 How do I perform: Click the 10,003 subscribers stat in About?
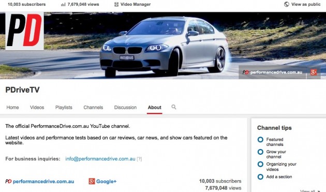click(x=220, y=181)
